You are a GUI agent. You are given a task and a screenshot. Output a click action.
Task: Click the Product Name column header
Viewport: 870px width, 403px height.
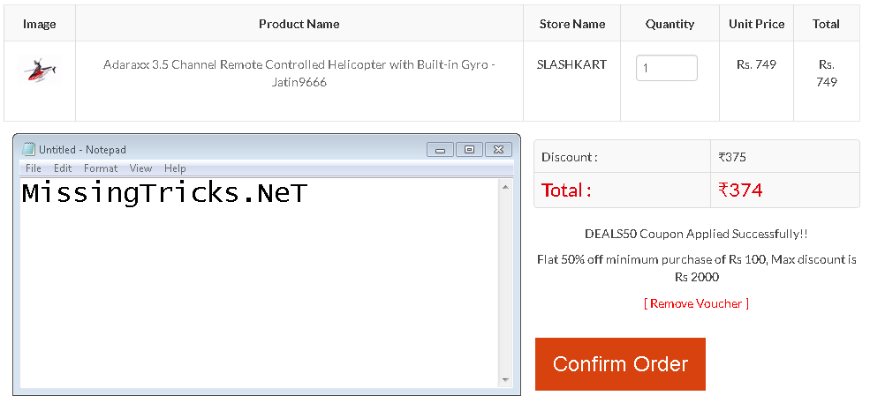click(x=299, y=24)
